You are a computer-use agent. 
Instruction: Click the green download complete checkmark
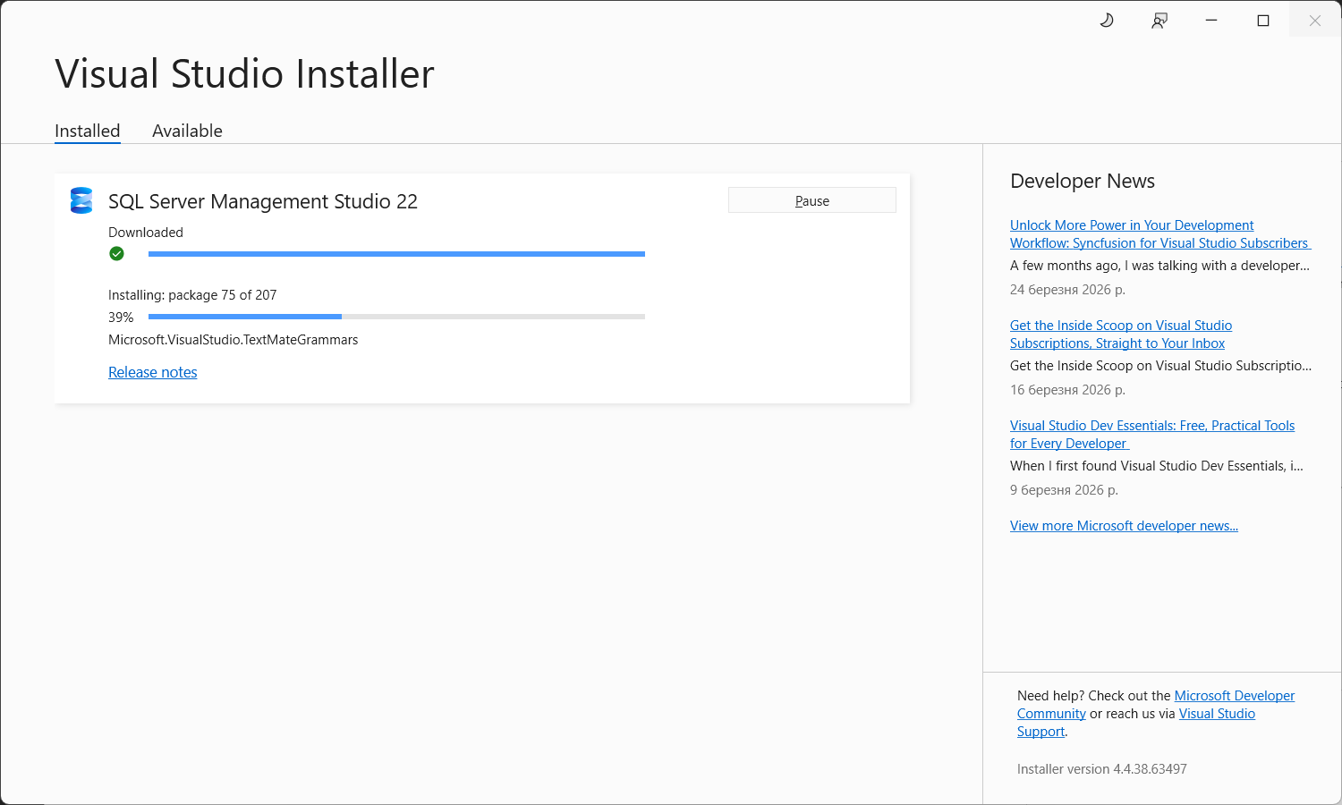coord(116,254)
